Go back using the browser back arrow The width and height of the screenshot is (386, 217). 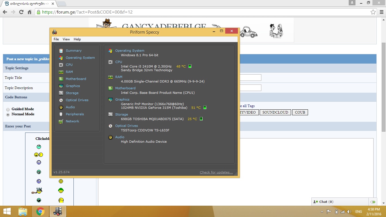coord(5,12)
